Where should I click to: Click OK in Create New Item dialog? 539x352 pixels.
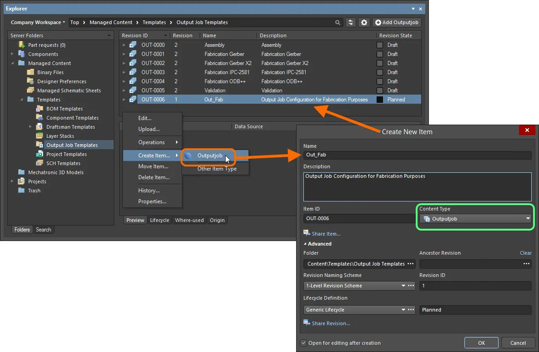pyautogui.click(x=481, y=343)
